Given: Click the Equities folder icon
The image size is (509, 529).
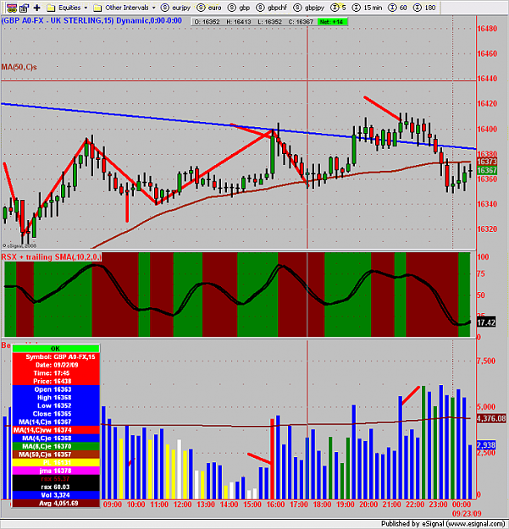Looking at the screenshot, I should [x=51, y=8].
